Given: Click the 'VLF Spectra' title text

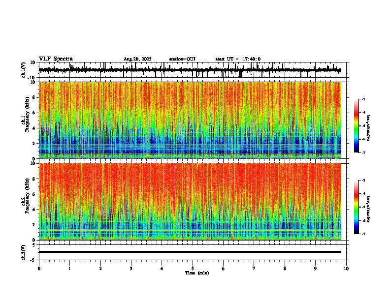Looking at the screenshot, I should (56, 59).
